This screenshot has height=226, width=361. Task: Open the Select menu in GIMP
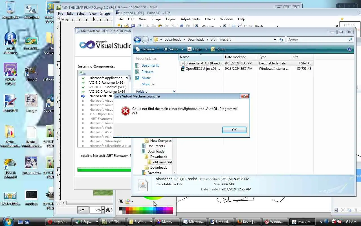point(81,14)
